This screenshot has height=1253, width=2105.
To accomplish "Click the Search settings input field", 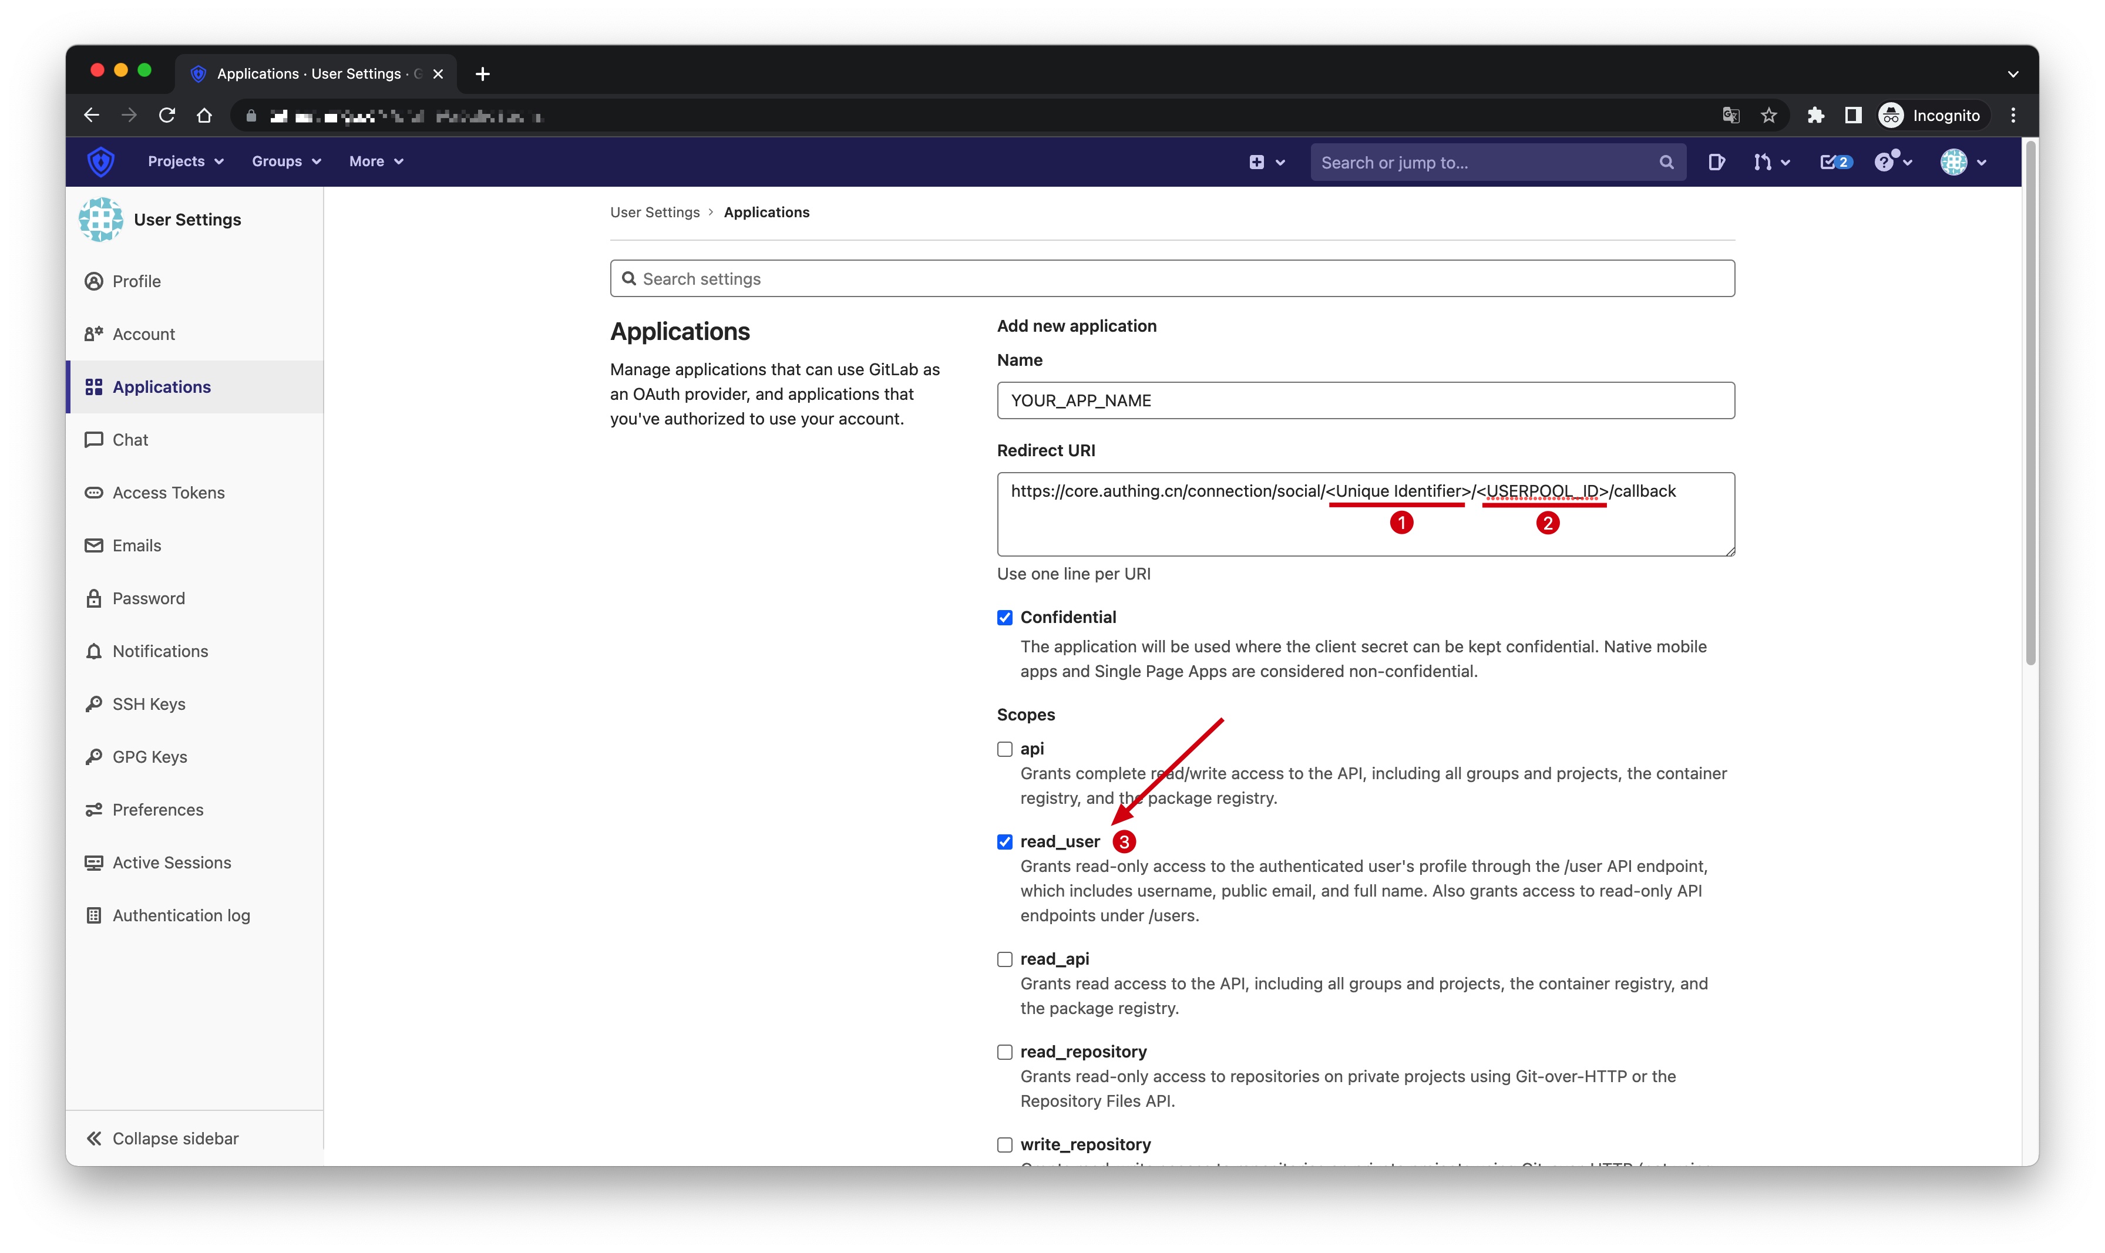I will (x=1171, y=279).
